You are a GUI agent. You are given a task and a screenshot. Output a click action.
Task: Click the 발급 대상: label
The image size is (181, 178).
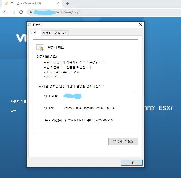coord(51,96)
